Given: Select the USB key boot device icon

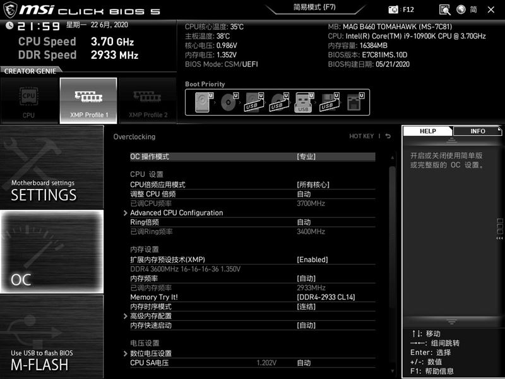Looking at the screenshot, I should pyautogui.click(x=304, y=102).
